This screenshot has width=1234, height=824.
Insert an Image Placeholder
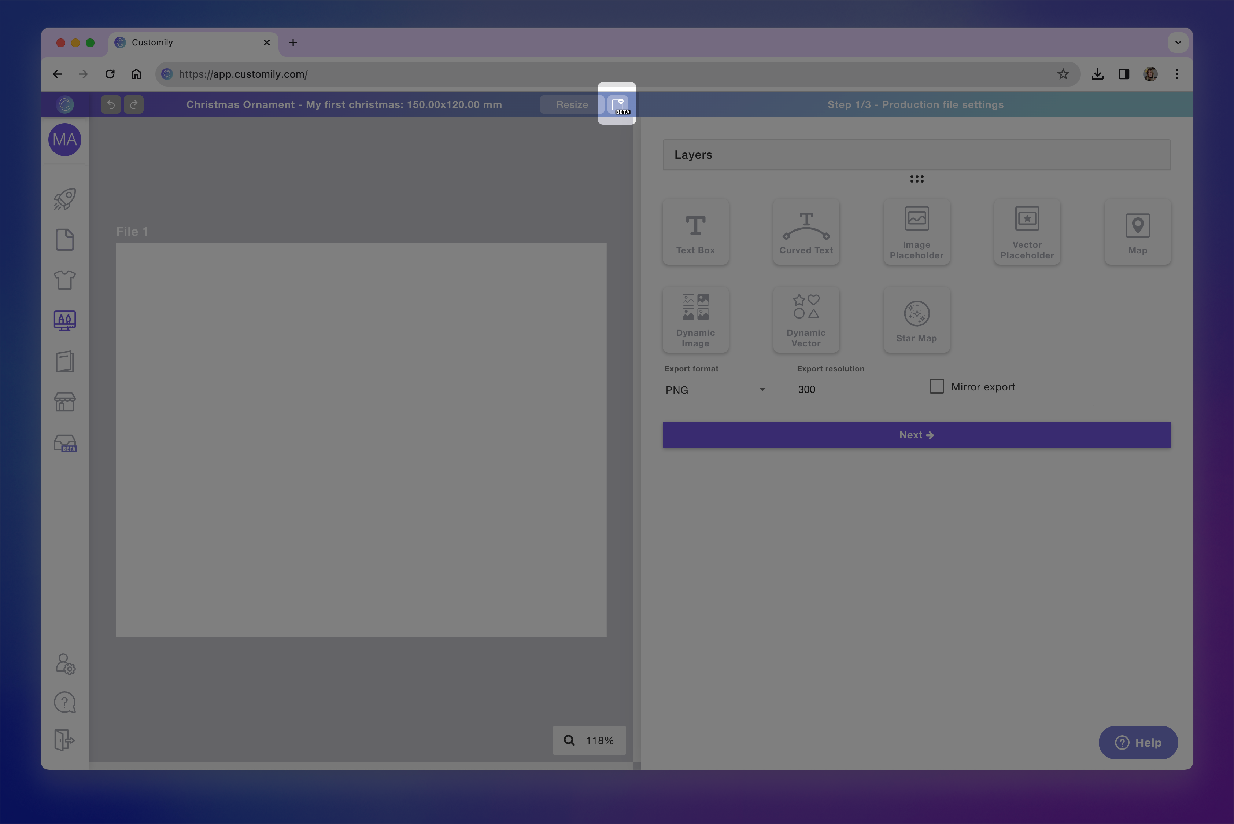point(916,232)
